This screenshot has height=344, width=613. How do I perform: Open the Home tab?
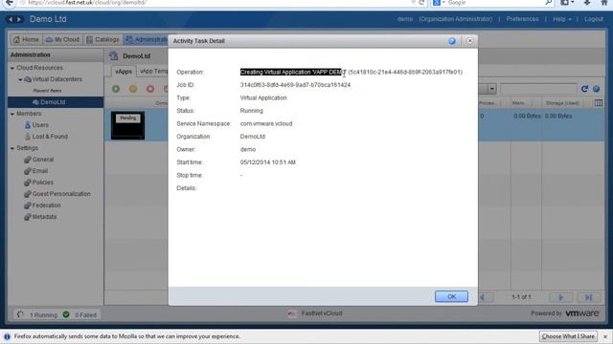click(26, 40)
